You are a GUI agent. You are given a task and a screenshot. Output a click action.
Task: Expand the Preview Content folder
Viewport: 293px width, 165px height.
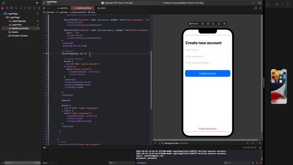click(7, 36)
